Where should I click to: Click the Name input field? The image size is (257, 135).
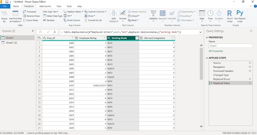[231, 46]
